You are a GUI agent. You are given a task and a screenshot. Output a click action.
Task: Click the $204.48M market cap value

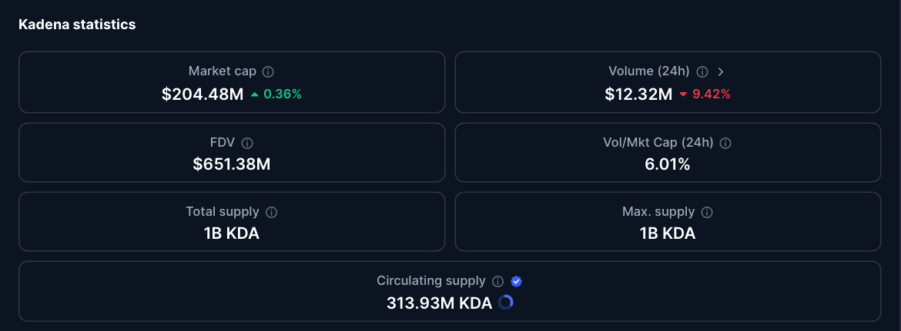tap(203, 94)
